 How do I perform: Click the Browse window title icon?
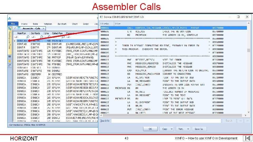click(101, 17)
